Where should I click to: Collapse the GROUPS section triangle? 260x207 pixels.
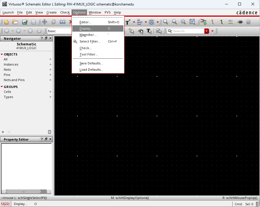point(2,87)
